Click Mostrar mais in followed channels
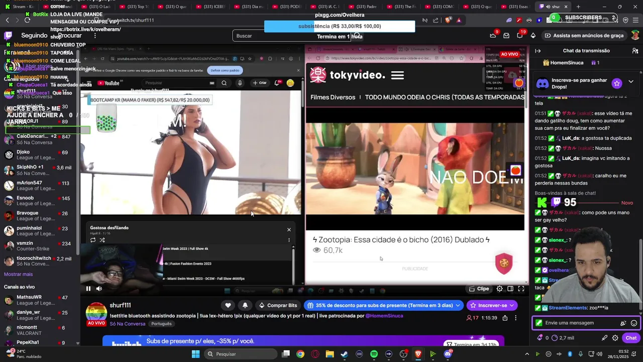The image size is (643, 362). click(18, 274)
